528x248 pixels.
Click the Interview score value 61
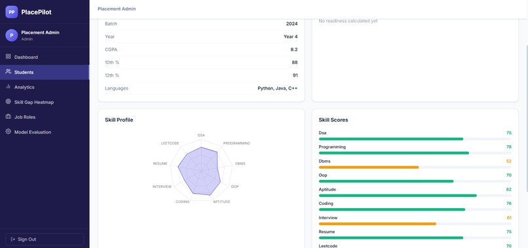point(509,218)
